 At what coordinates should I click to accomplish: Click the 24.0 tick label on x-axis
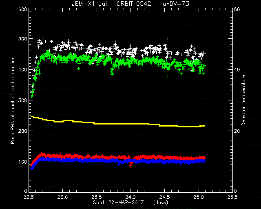pyautogui.click(x=130, y=197)
